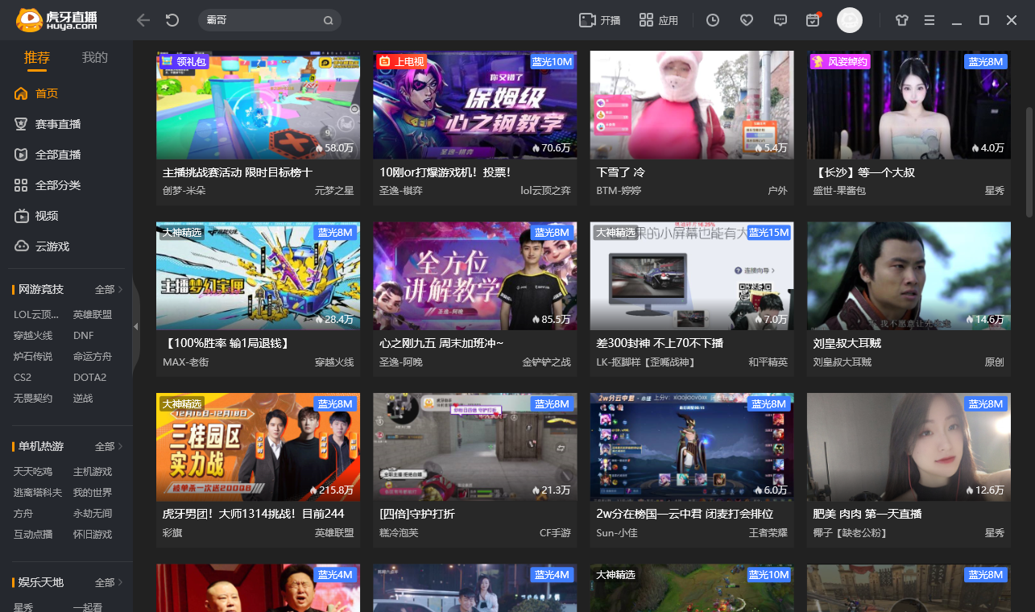1035x612 pixels.
Task: Click the 元梦之星 category on the first card
Action: click(x=334, y=191)
